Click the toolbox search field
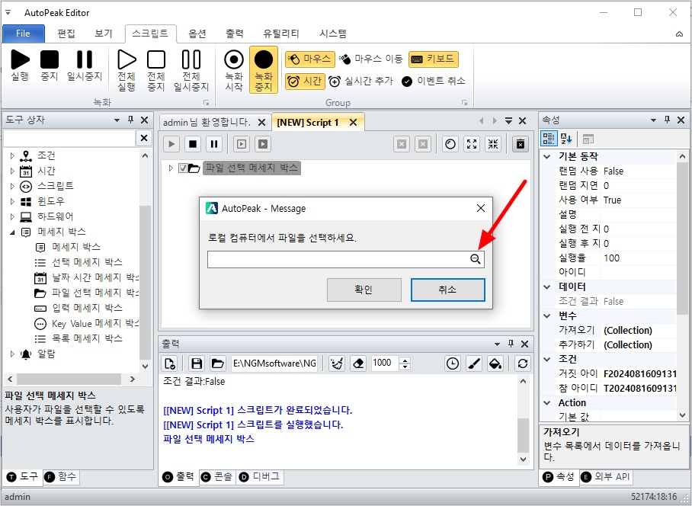 (x=69, y=138)
